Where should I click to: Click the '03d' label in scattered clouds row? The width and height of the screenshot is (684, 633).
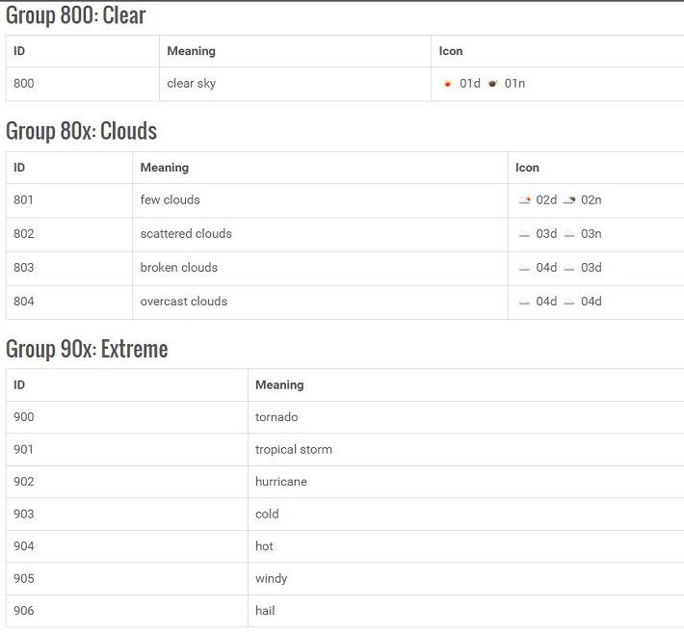click(x=546, y=234)
